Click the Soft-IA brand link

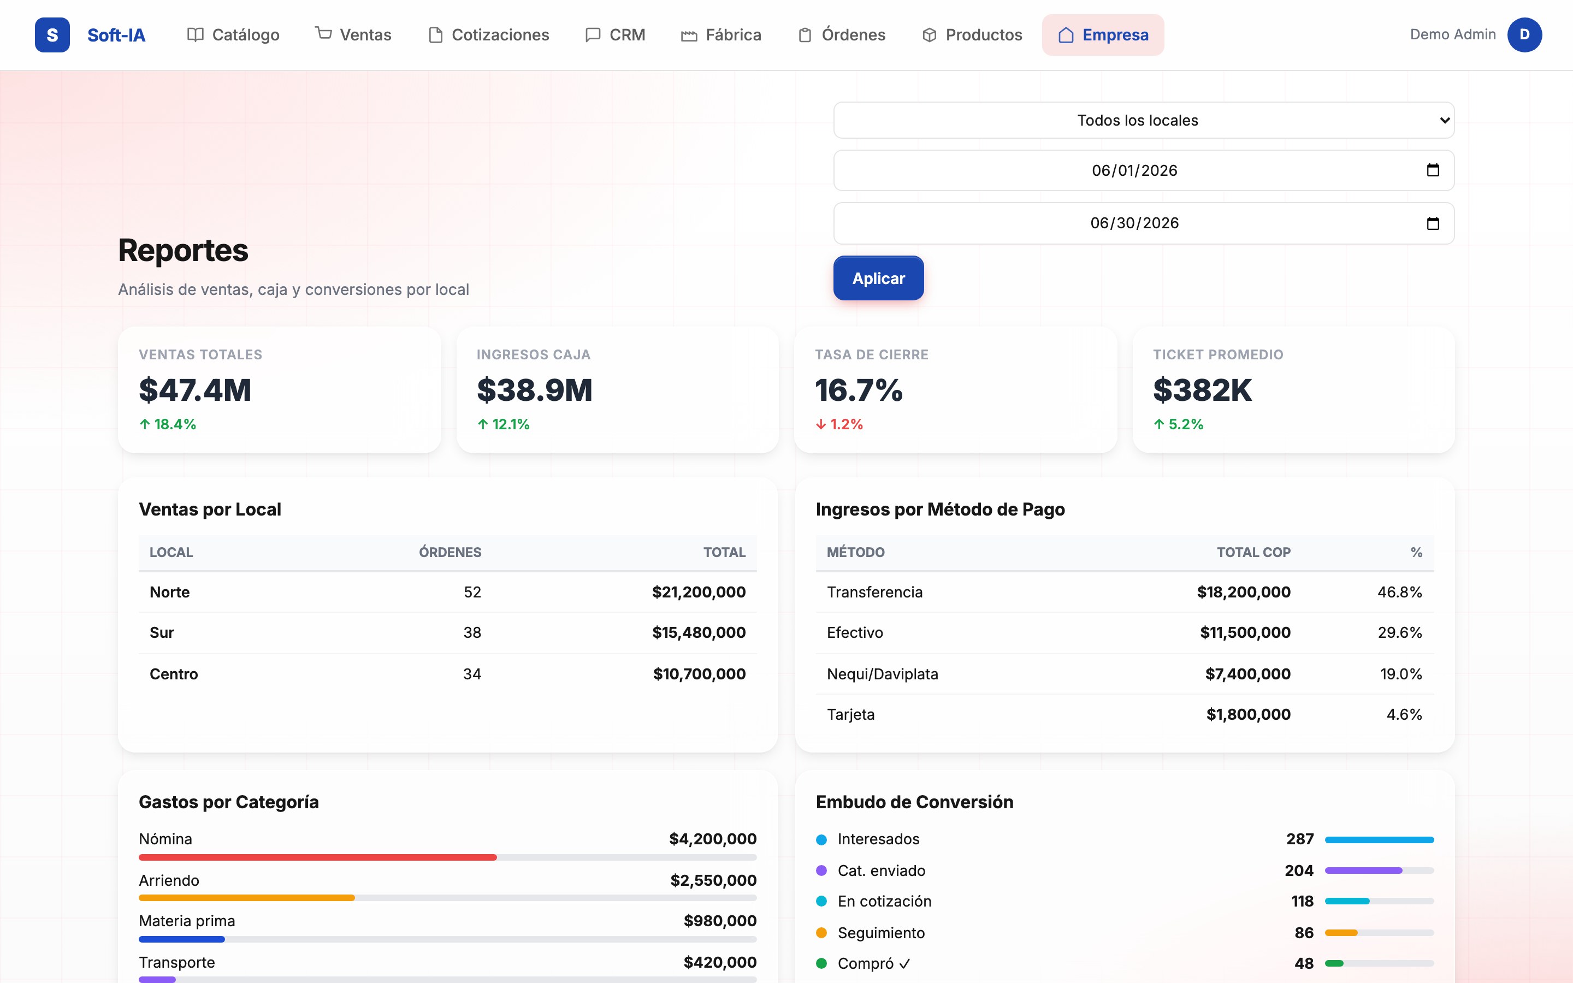coord(116,35)
